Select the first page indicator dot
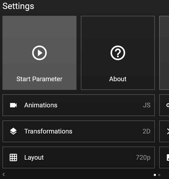169x179 pixels. tap(155, 175)
